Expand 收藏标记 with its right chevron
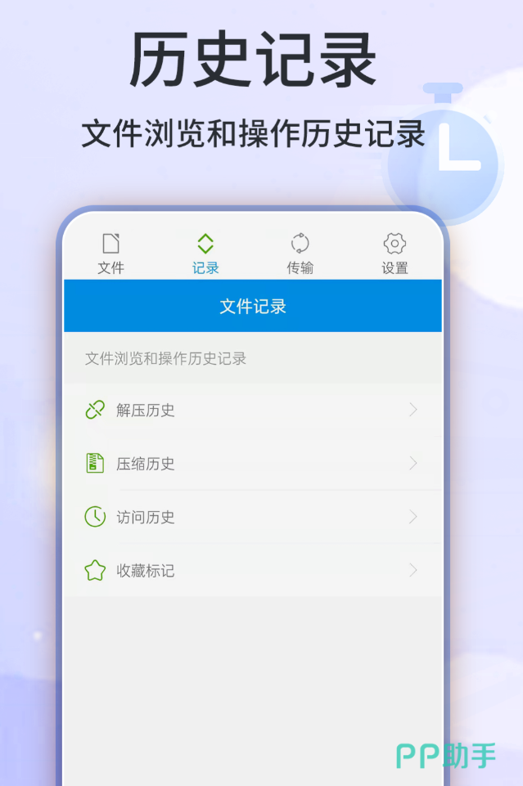Screen dimensions: 523x786 413,570
